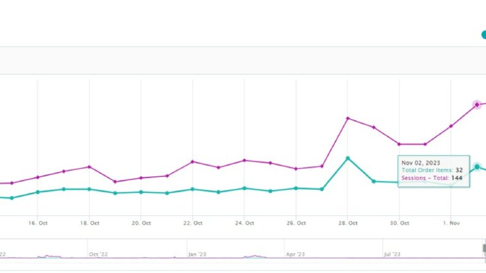
Task: Click the Total Order Items point on 18 Oct
Action: (89, 189)
